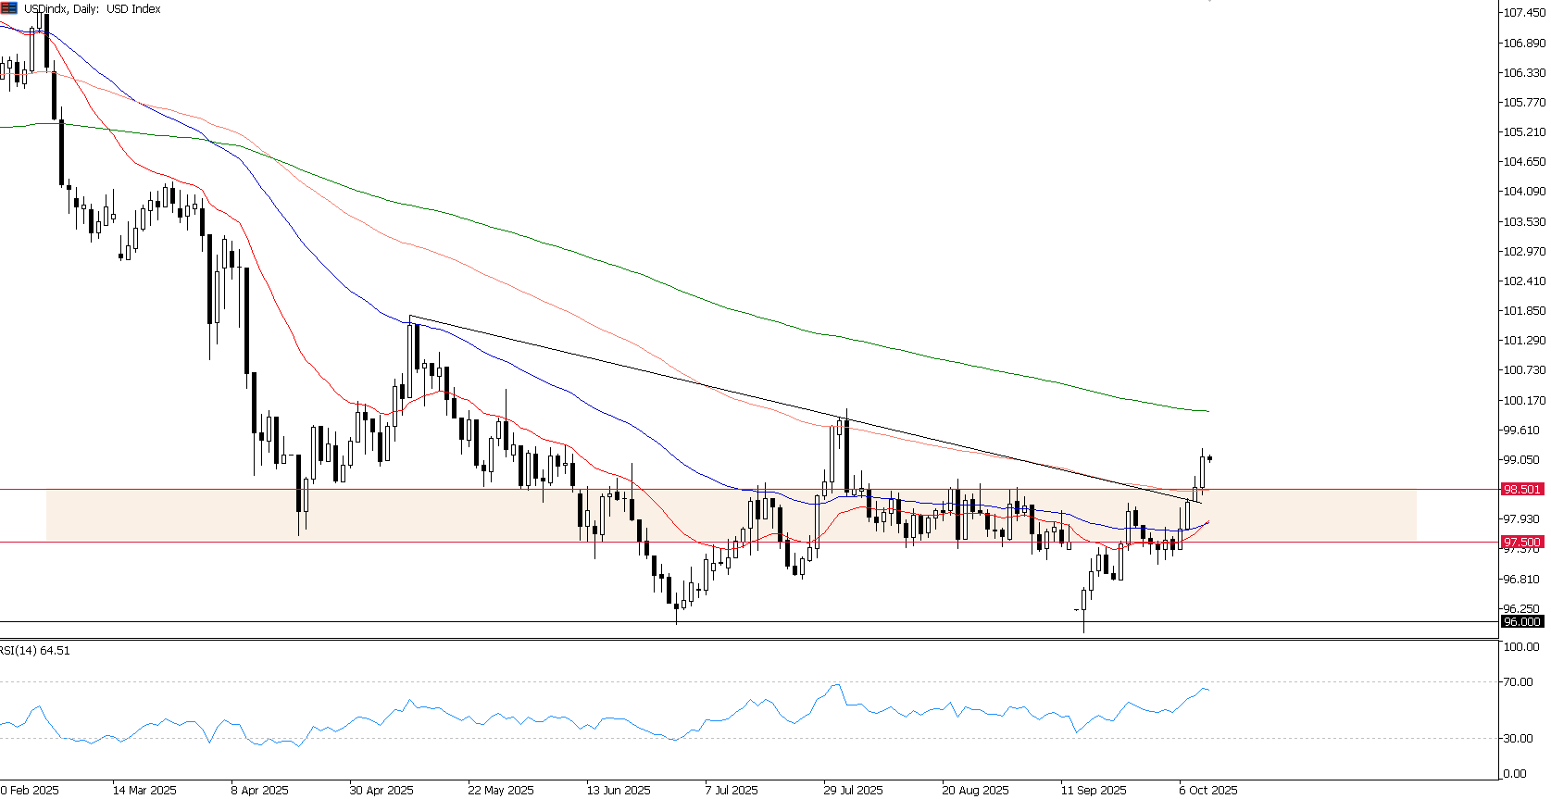Viewport: 1551px width, 799px height.
Task: Click the 30 Apr 2025 date label
Action: tap(381, 790)
